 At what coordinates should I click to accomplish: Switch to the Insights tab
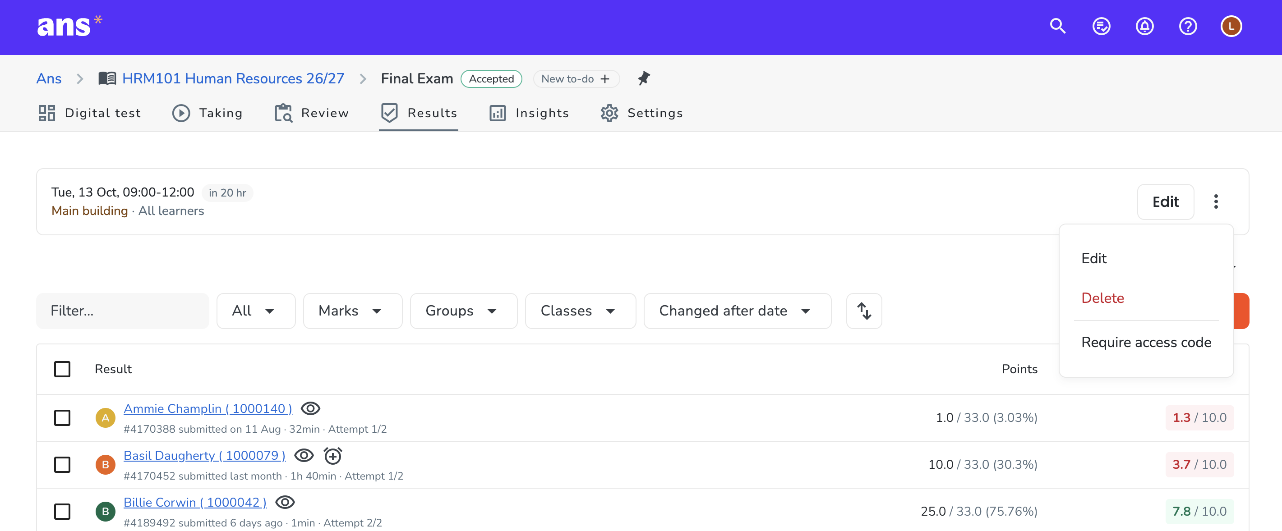[529, 113]
